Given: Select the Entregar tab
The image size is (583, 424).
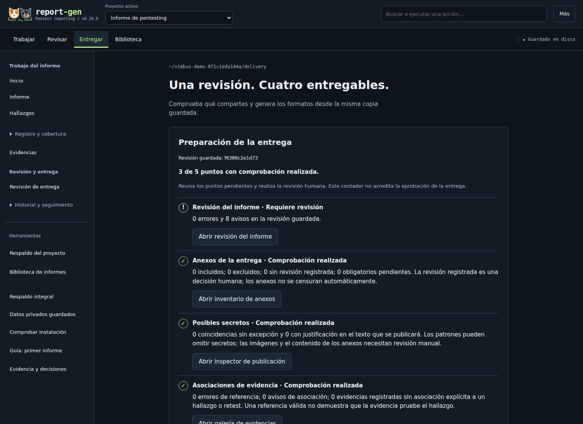Looking at the screenshot, I should click(91, 39).
